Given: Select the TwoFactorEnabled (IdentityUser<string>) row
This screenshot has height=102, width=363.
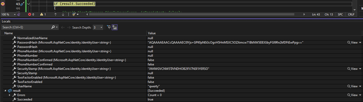Looking at the screenshot, I should click(x=181, y=78).
